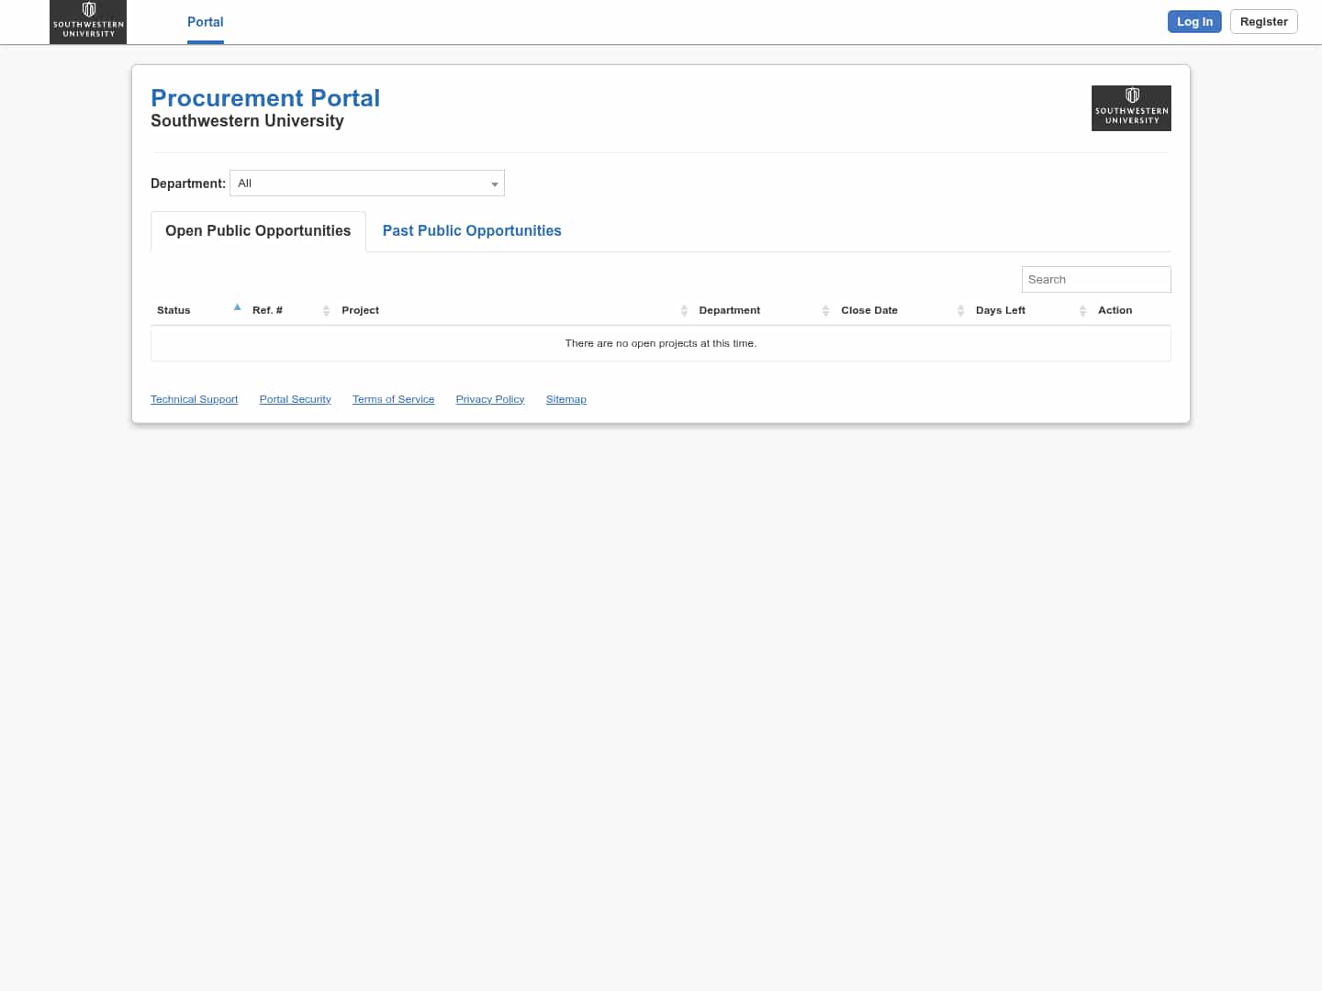Open the Department dropdown showing All
The width and height of the screenshot is (1322, 991).
click(x=366, y=183)
